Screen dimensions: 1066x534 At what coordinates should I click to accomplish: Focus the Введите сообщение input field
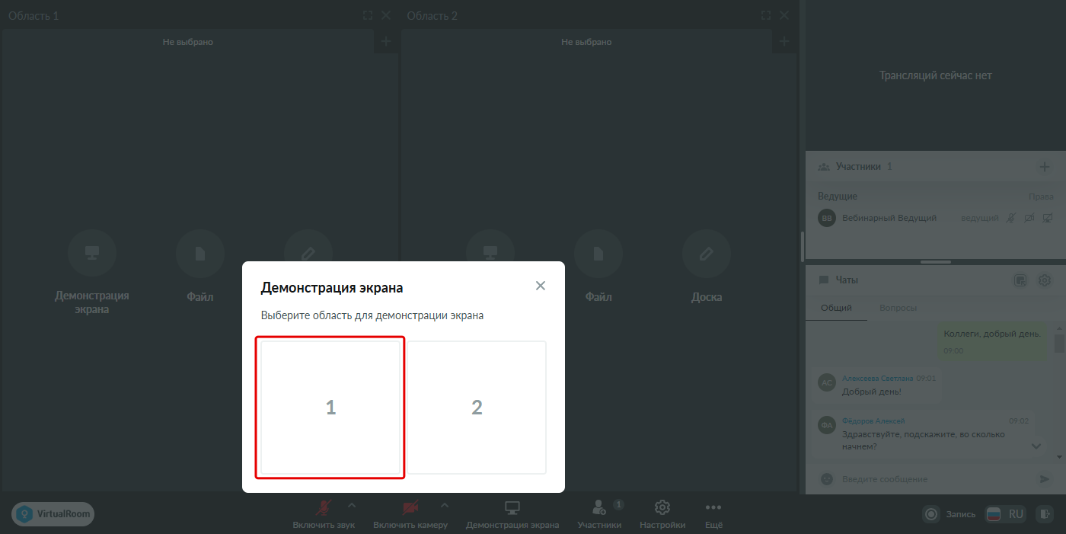[x=936, y=479]
